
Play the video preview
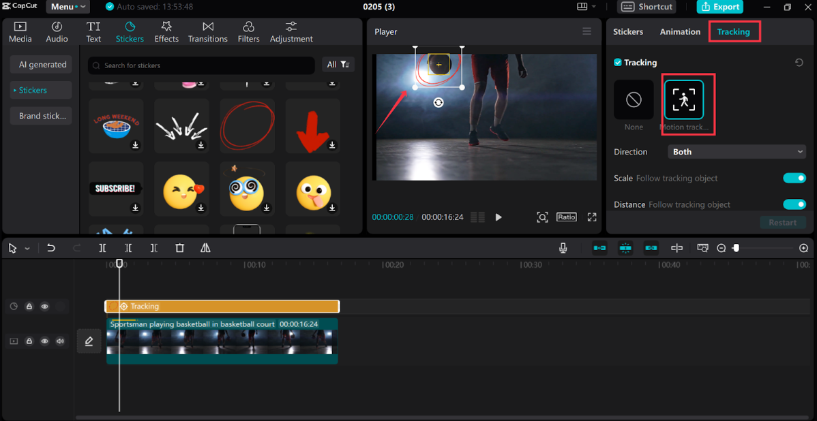[x=499, y=217]
